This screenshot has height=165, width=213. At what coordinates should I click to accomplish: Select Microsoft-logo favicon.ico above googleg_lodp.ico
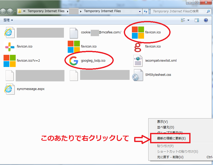point(82,46)
